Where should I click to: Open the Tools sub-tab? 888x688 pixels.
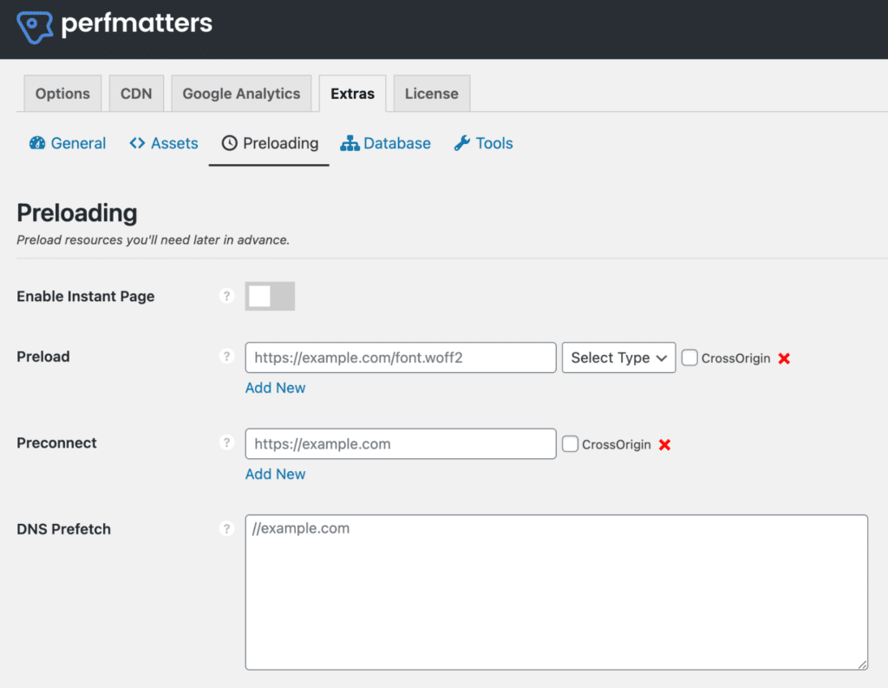[483, 143]
